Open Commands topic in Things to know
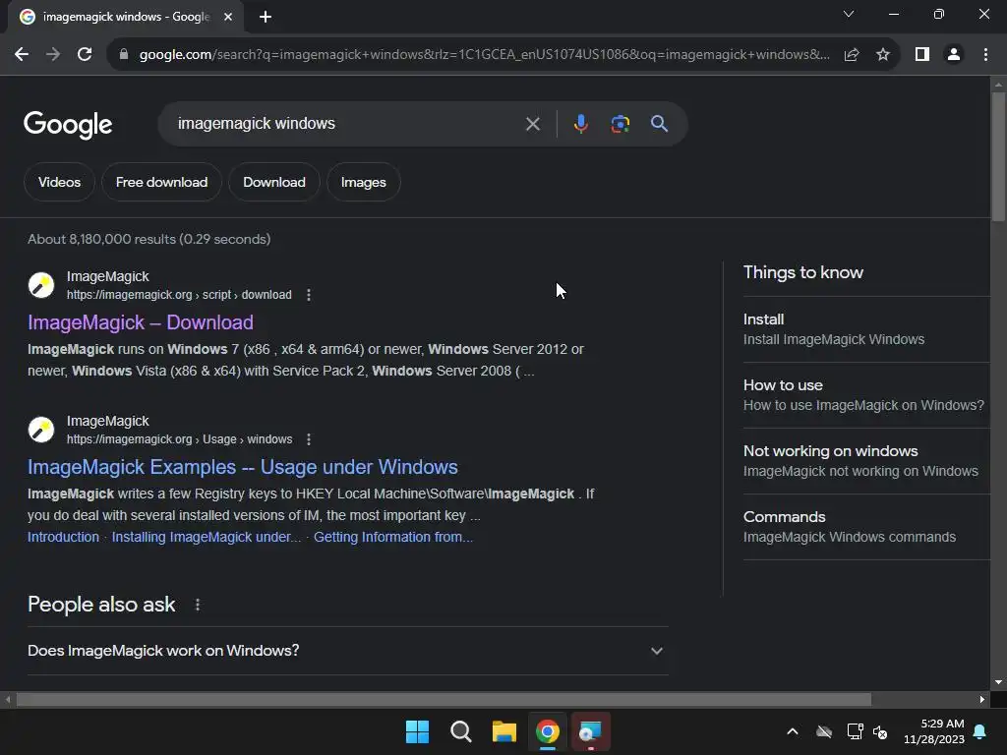This screenshot has width=1007, height=755. (866, 527)
